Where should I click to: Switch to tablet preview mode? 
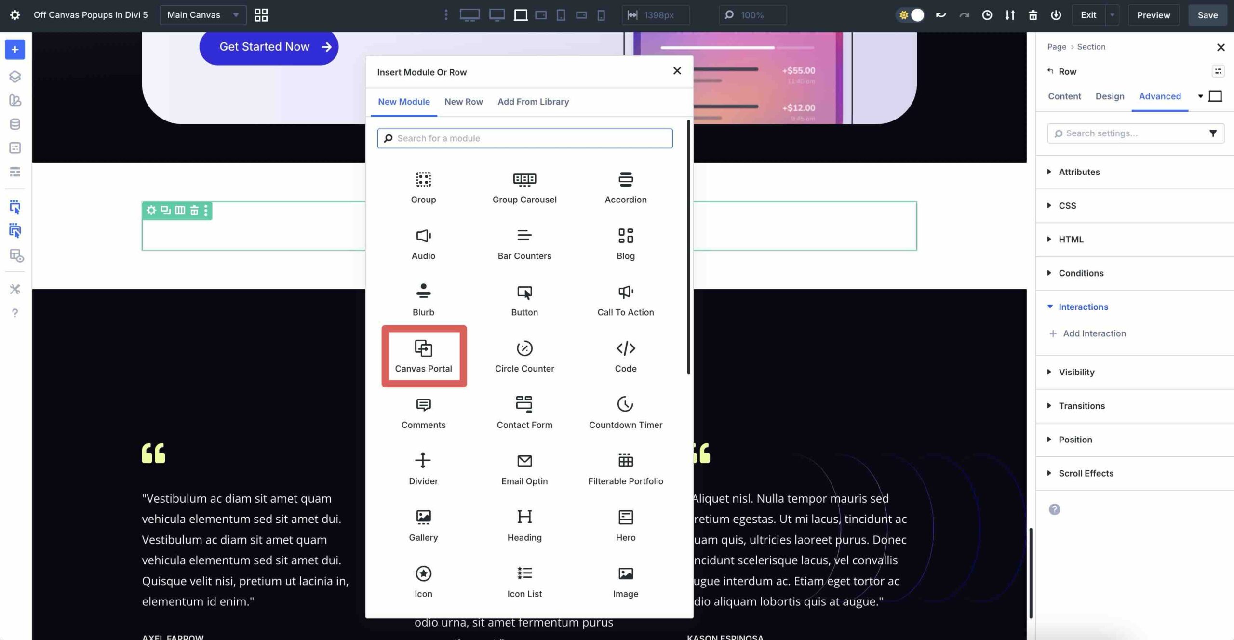(x=560, y=15)
